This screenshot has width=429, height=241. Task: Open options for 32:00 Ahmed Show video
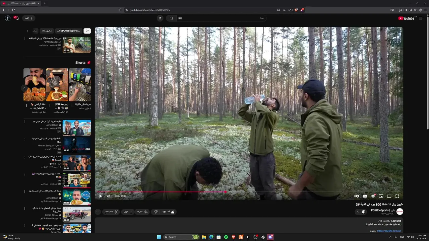tap(24, 122)
